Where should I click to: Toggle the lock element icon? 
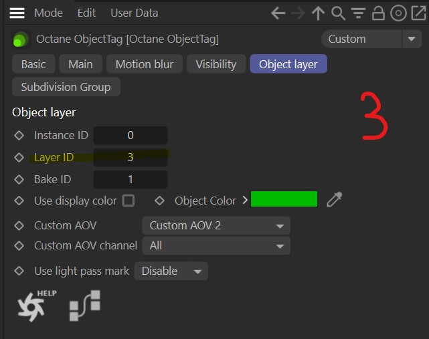378,13
